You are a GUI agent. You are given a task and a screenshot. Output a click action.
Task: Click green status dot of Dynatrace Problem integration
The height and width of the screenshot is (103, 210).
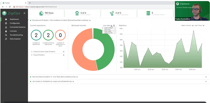pyautogui.click(x=31, y=20)
